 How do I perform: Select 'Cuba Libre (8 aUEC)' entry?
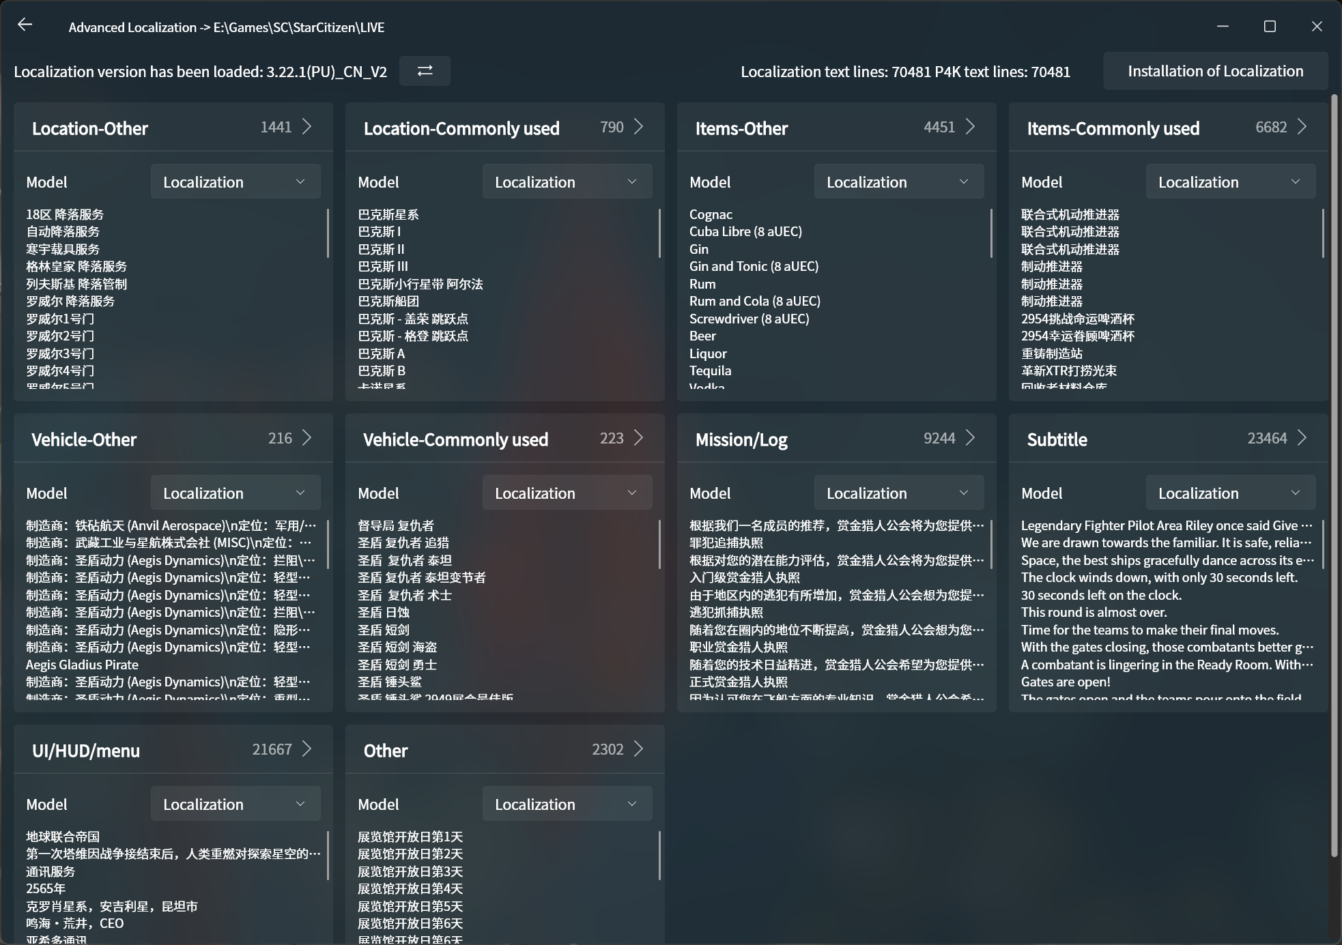(745, 231)
